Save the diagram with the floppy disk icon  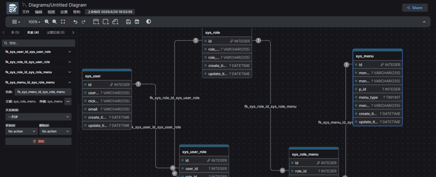(128, 22)
